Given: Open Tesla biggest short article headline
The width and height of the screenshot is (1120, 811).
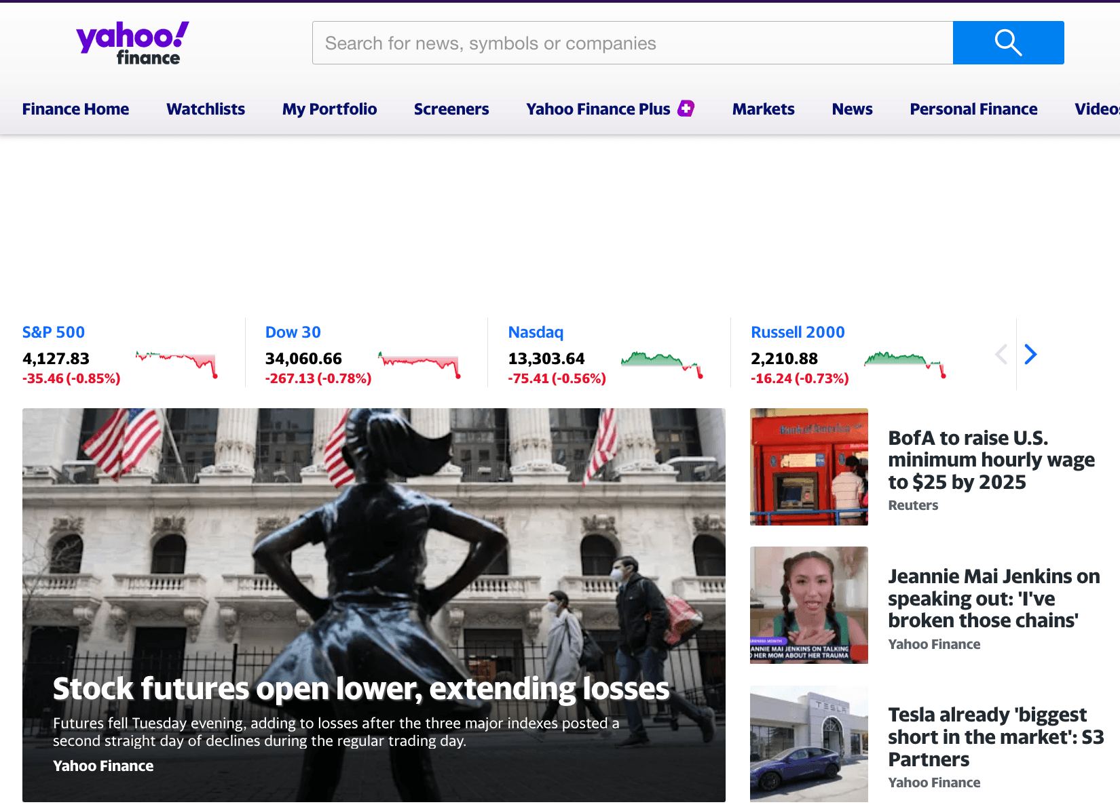Looking at the screenshot, I should tap(996, 736).
